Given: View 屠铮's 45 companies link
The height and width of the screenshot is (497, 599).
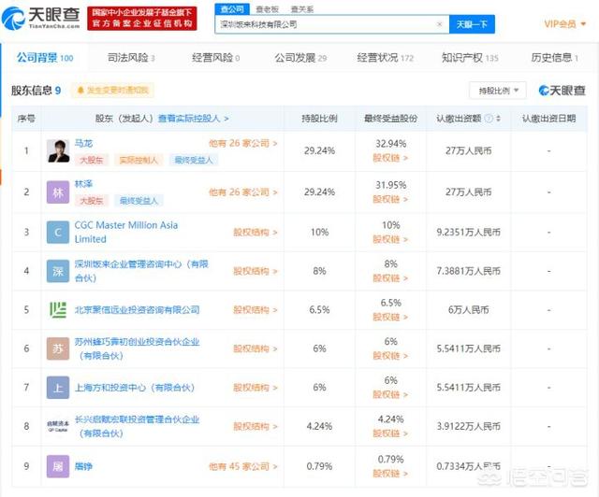Looking at the screenshot, I should point(243,466).
